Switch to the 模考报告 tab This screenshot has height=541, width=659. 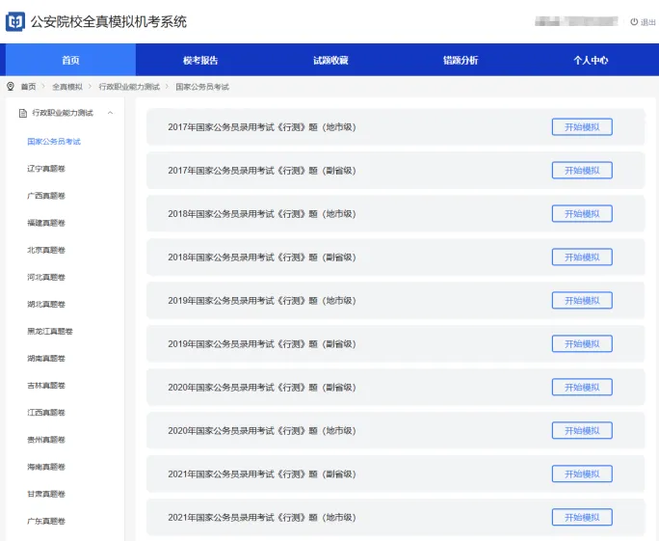[200, 60]
